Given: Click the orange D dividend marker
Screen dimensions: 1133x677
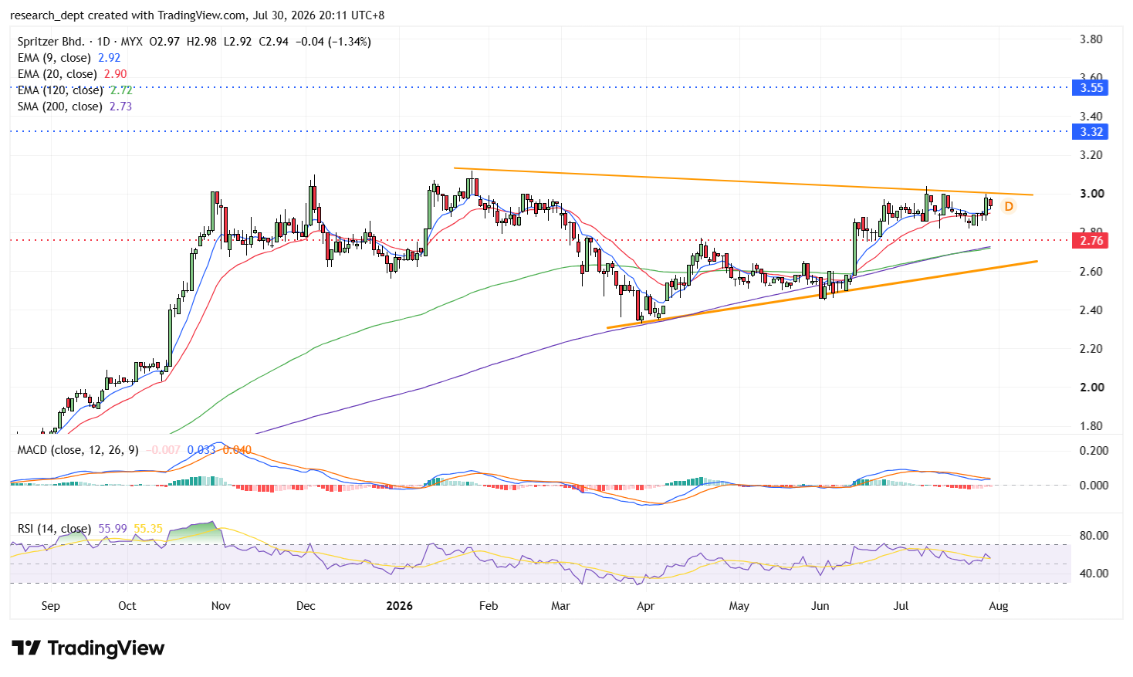Looking at the screenshot, I should pos(1008,206).
